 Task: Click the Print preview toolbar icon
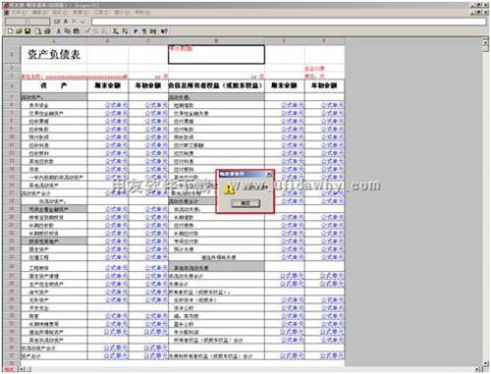click(38, 31)
